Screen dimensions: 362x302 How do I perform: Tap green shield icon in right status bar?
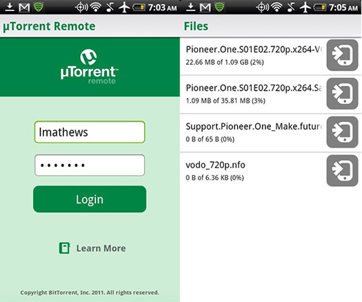[x=219, y=7]
